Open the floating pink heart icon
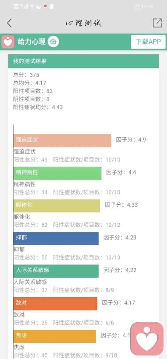167x359 pixels. [x=147, y=338]
